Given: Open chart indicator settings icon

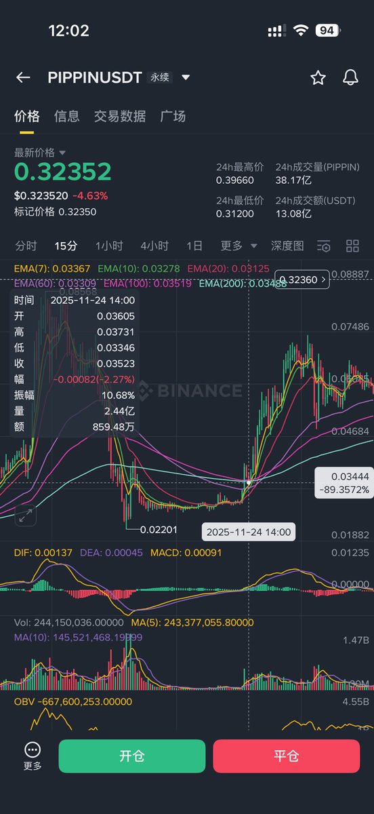Looking at the screenshot, I should pyautogui.click(x=324, y=246).
